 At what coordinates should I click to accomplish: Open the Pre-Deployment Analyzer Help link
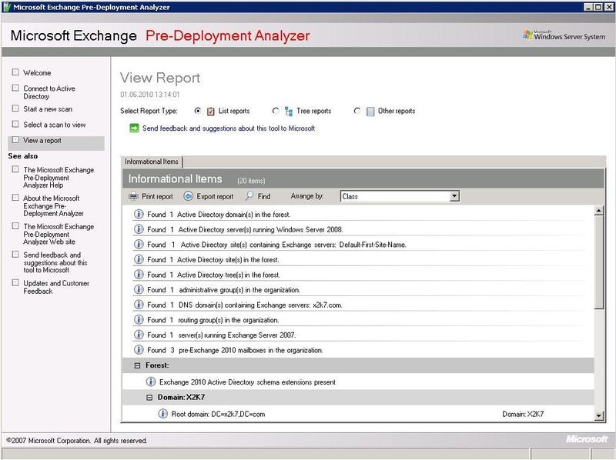59,178
